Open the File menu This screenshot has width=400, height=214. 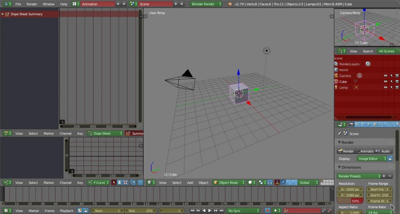point(18,4)
